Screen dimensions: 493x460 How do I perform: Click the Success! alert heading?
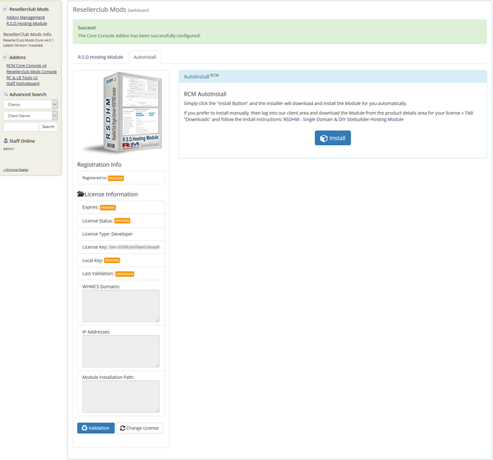87,27
